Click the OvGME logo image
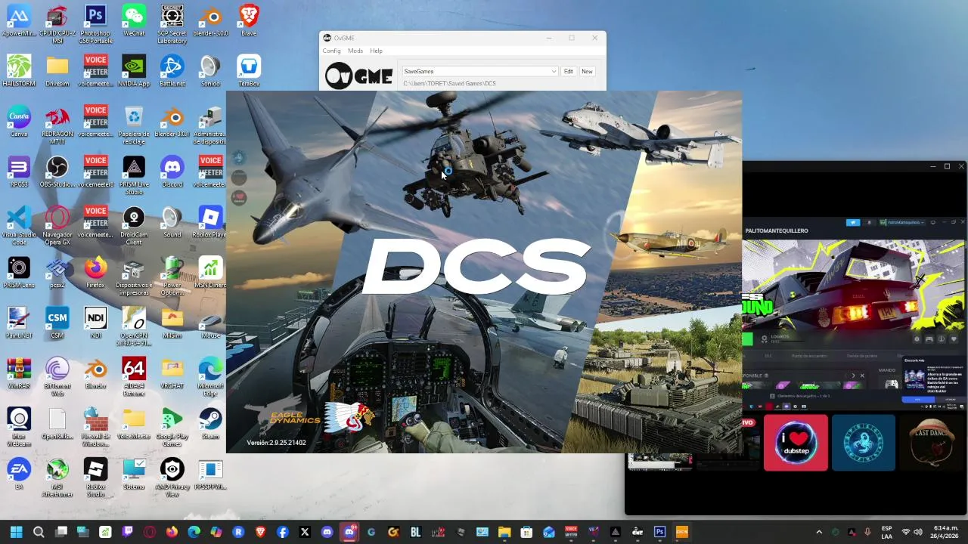This screenshot has width=968, height=544. (x=358, y=76)
